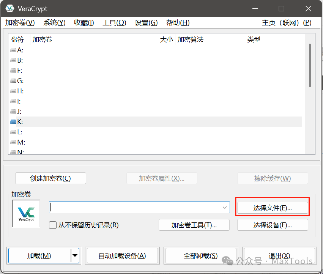This screenshot has height=274, width=323.
Task: Toggle the 从不保留历史记录(R) checkbox
Action: pos(53,225)
